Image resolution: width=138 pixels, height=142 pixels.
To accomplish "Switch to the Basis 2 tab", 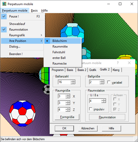I will point(82,70).
